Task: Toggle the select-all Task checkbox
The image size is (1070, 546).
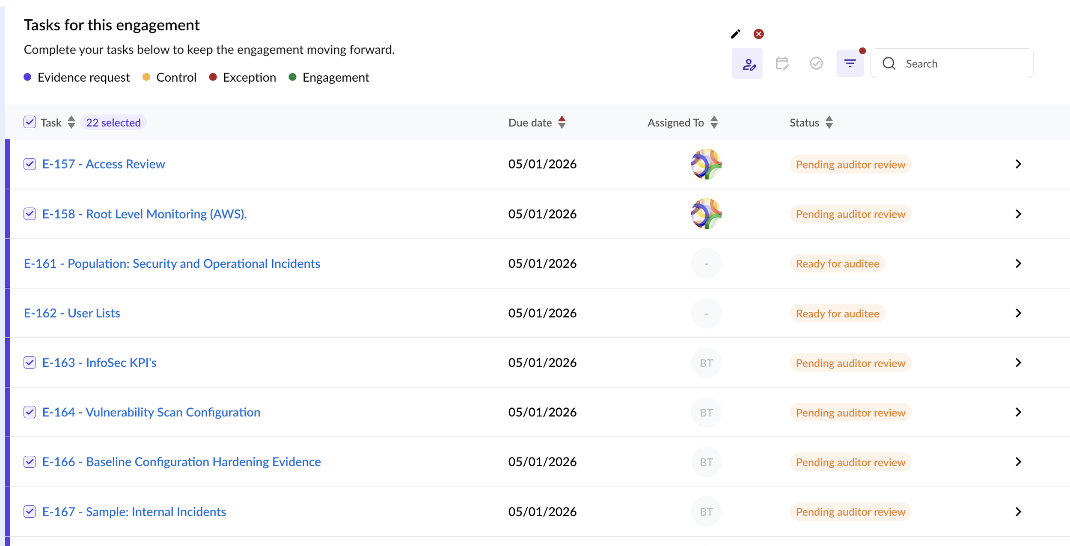Action: [30, 122]
